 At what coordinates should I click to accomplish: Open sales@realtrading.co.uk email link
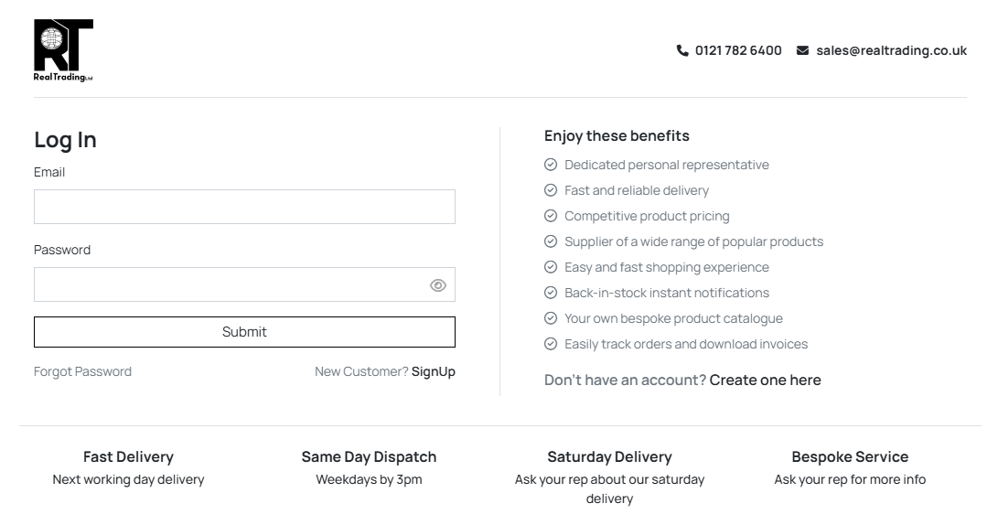pyautogui.click(x=892, y=50)
